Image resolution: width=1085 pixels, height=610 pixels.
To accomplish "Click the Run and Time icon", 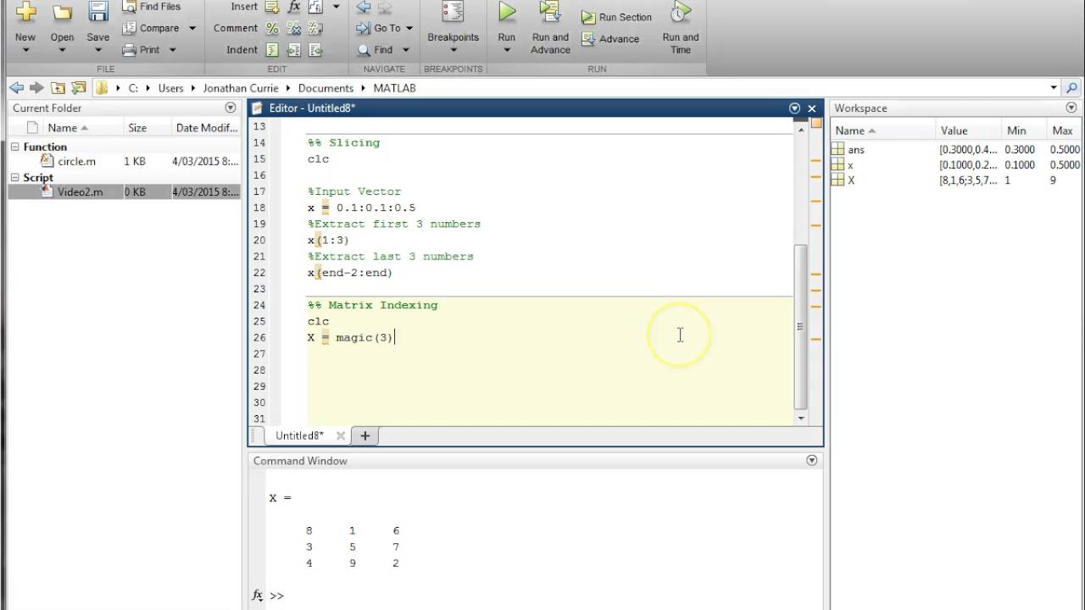I will (x=681, y=12).
